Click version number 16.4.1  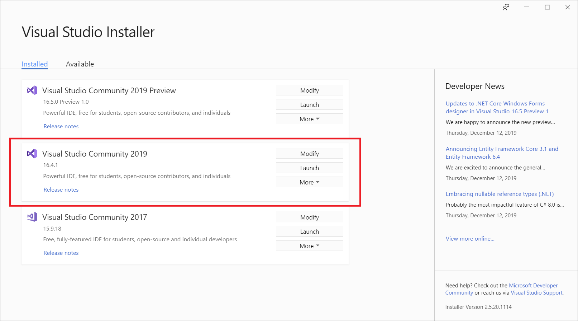51,165
